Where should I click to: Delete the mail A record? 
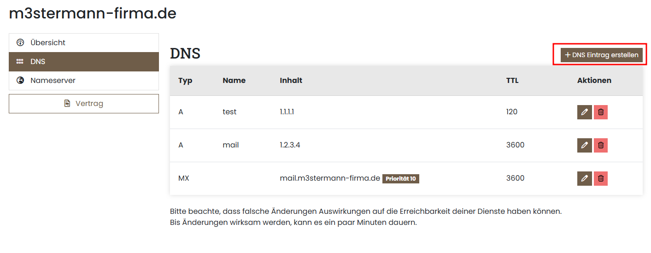click(601, 145)
